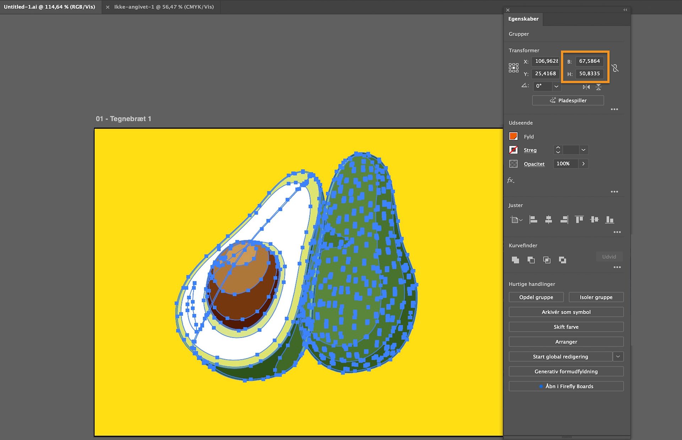Switch to the Egenskaber panel tab

click(x=523, y=19)
